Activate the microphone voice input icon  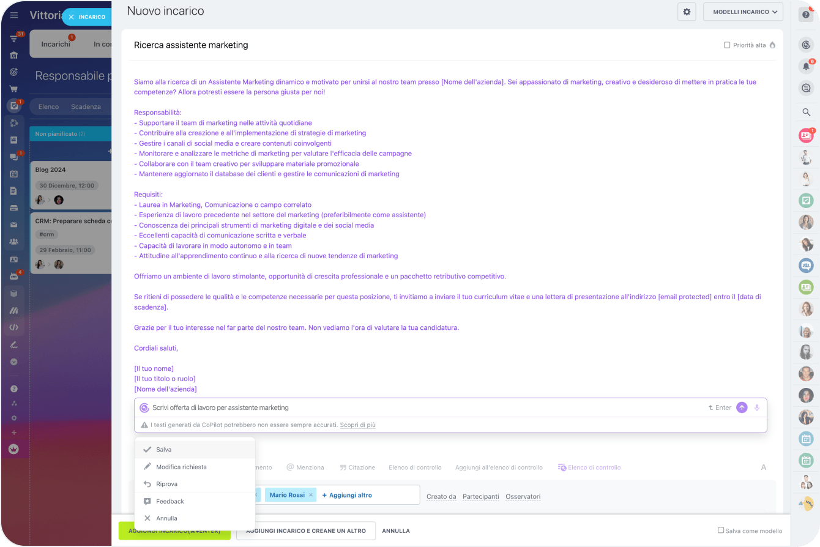[757, 407]
